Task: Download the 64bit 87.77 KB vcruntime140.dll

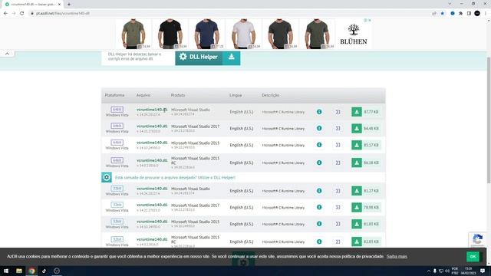Action: pyautogui.click(x=356, y=112)
